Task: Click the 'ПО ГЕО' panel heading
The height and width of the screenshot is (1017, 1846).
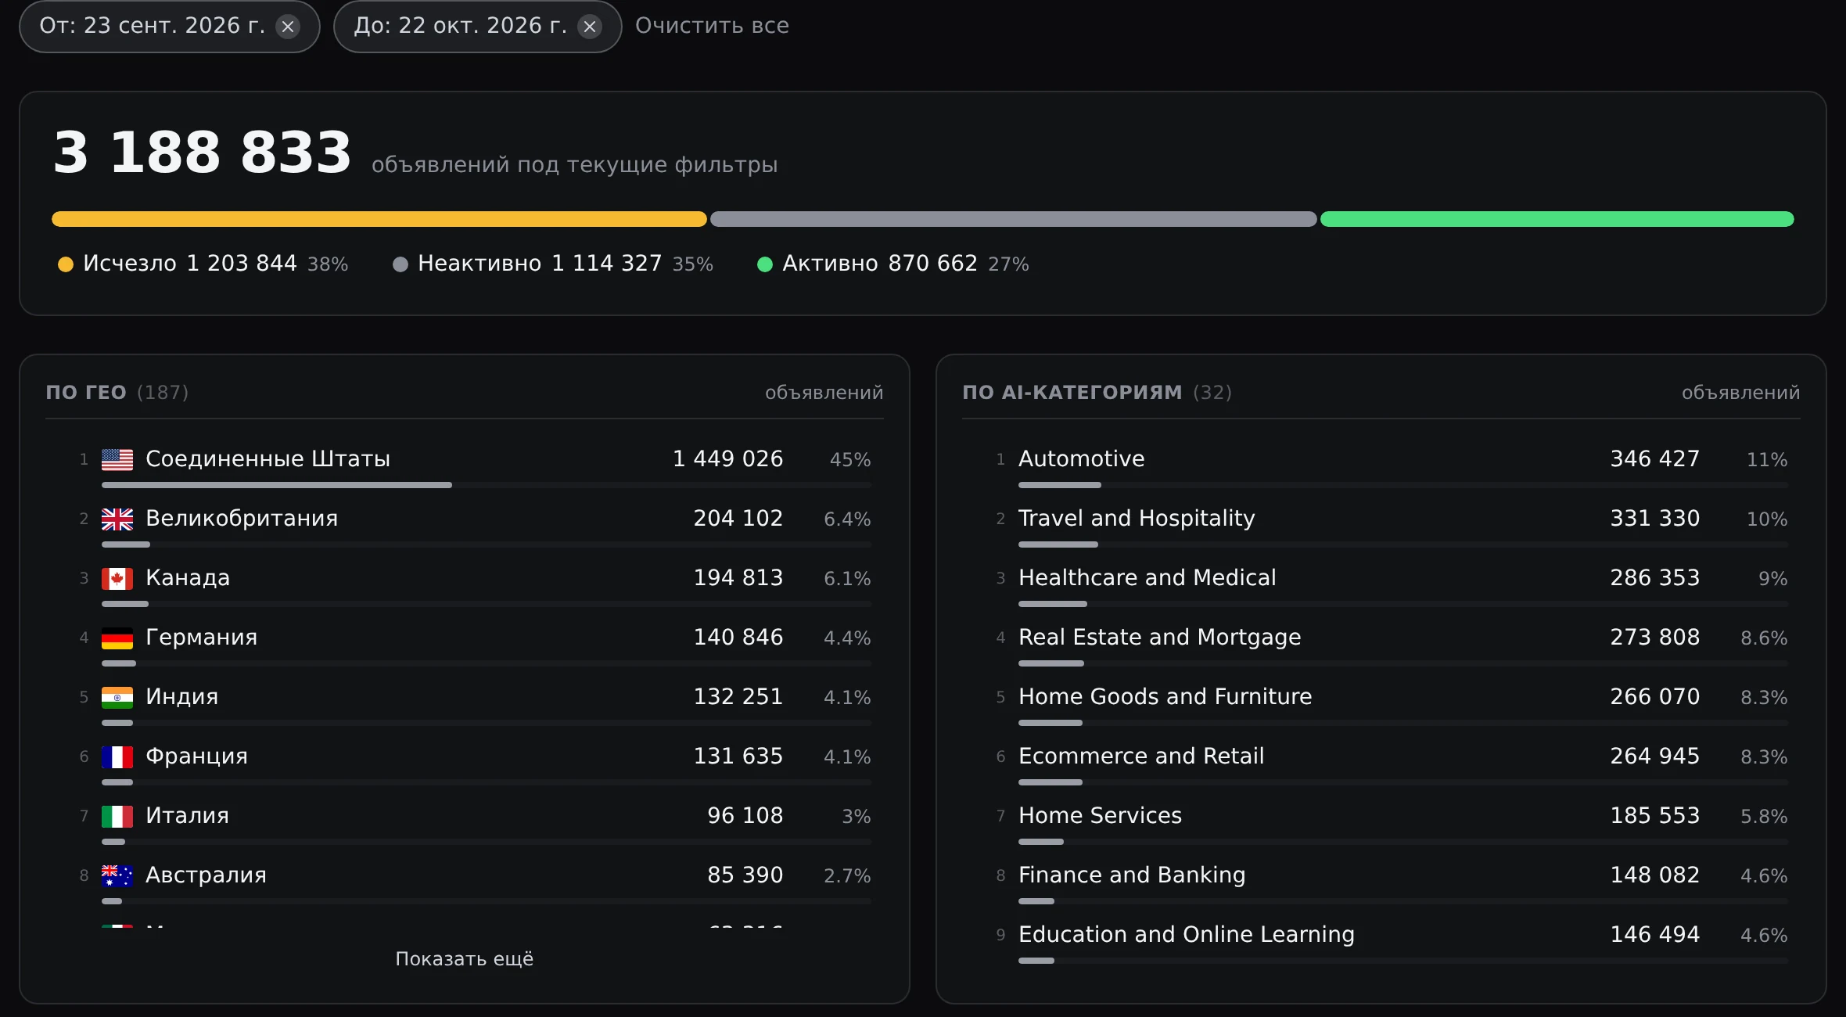Action: coord(86,392)
